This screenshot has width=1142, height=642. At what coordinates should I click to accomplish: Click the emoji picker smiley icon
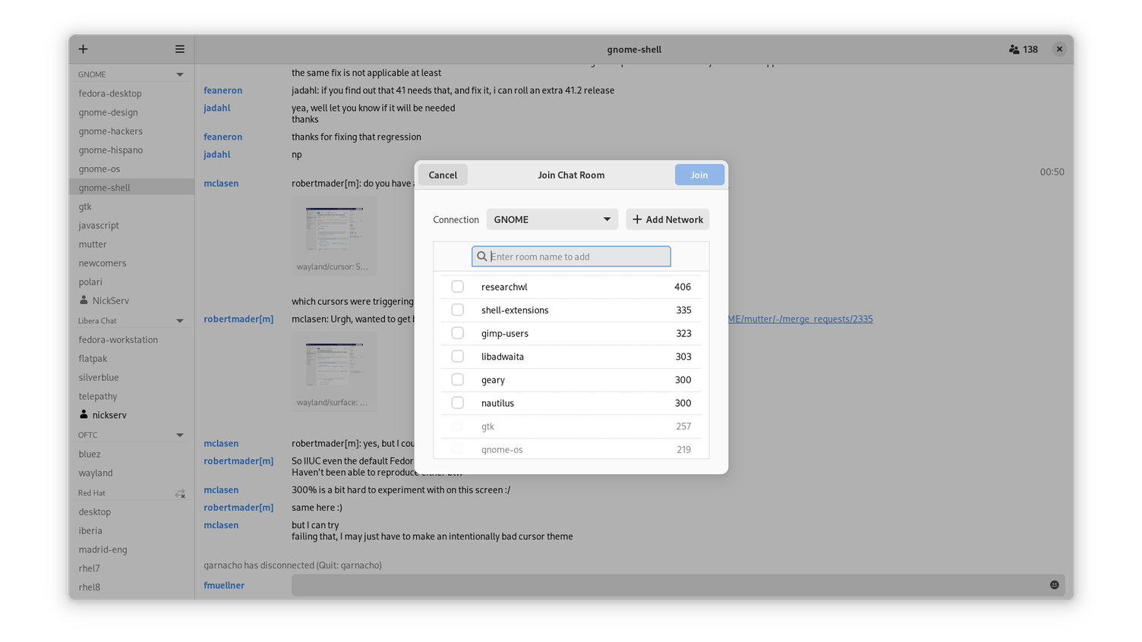pyautogui.click(x=1054, y=585)
